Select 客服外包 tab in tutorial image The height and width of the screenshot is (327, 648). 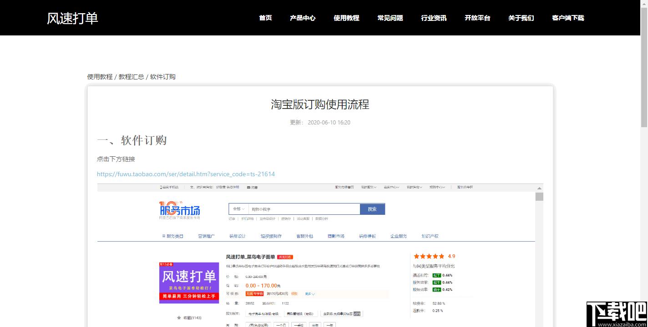(x=304, y=236)
